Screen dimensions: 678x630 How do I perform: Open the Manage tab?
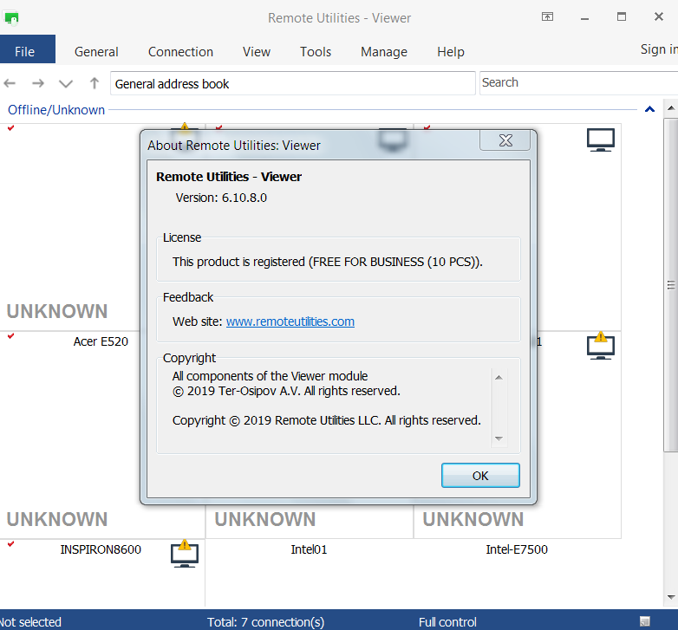(383, 51)
